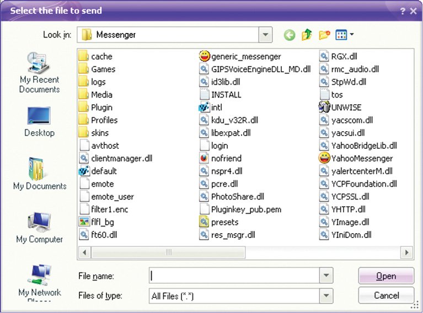Select pcre.dll file
This screenshot has width=423, height=313.
coord(219,184)
